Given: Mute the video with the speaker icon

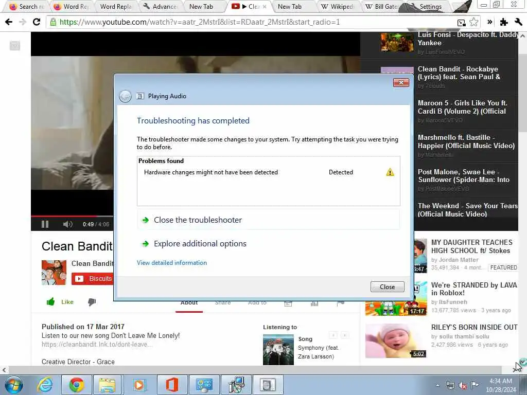Looking at the screenshot, I should (67, 224).
